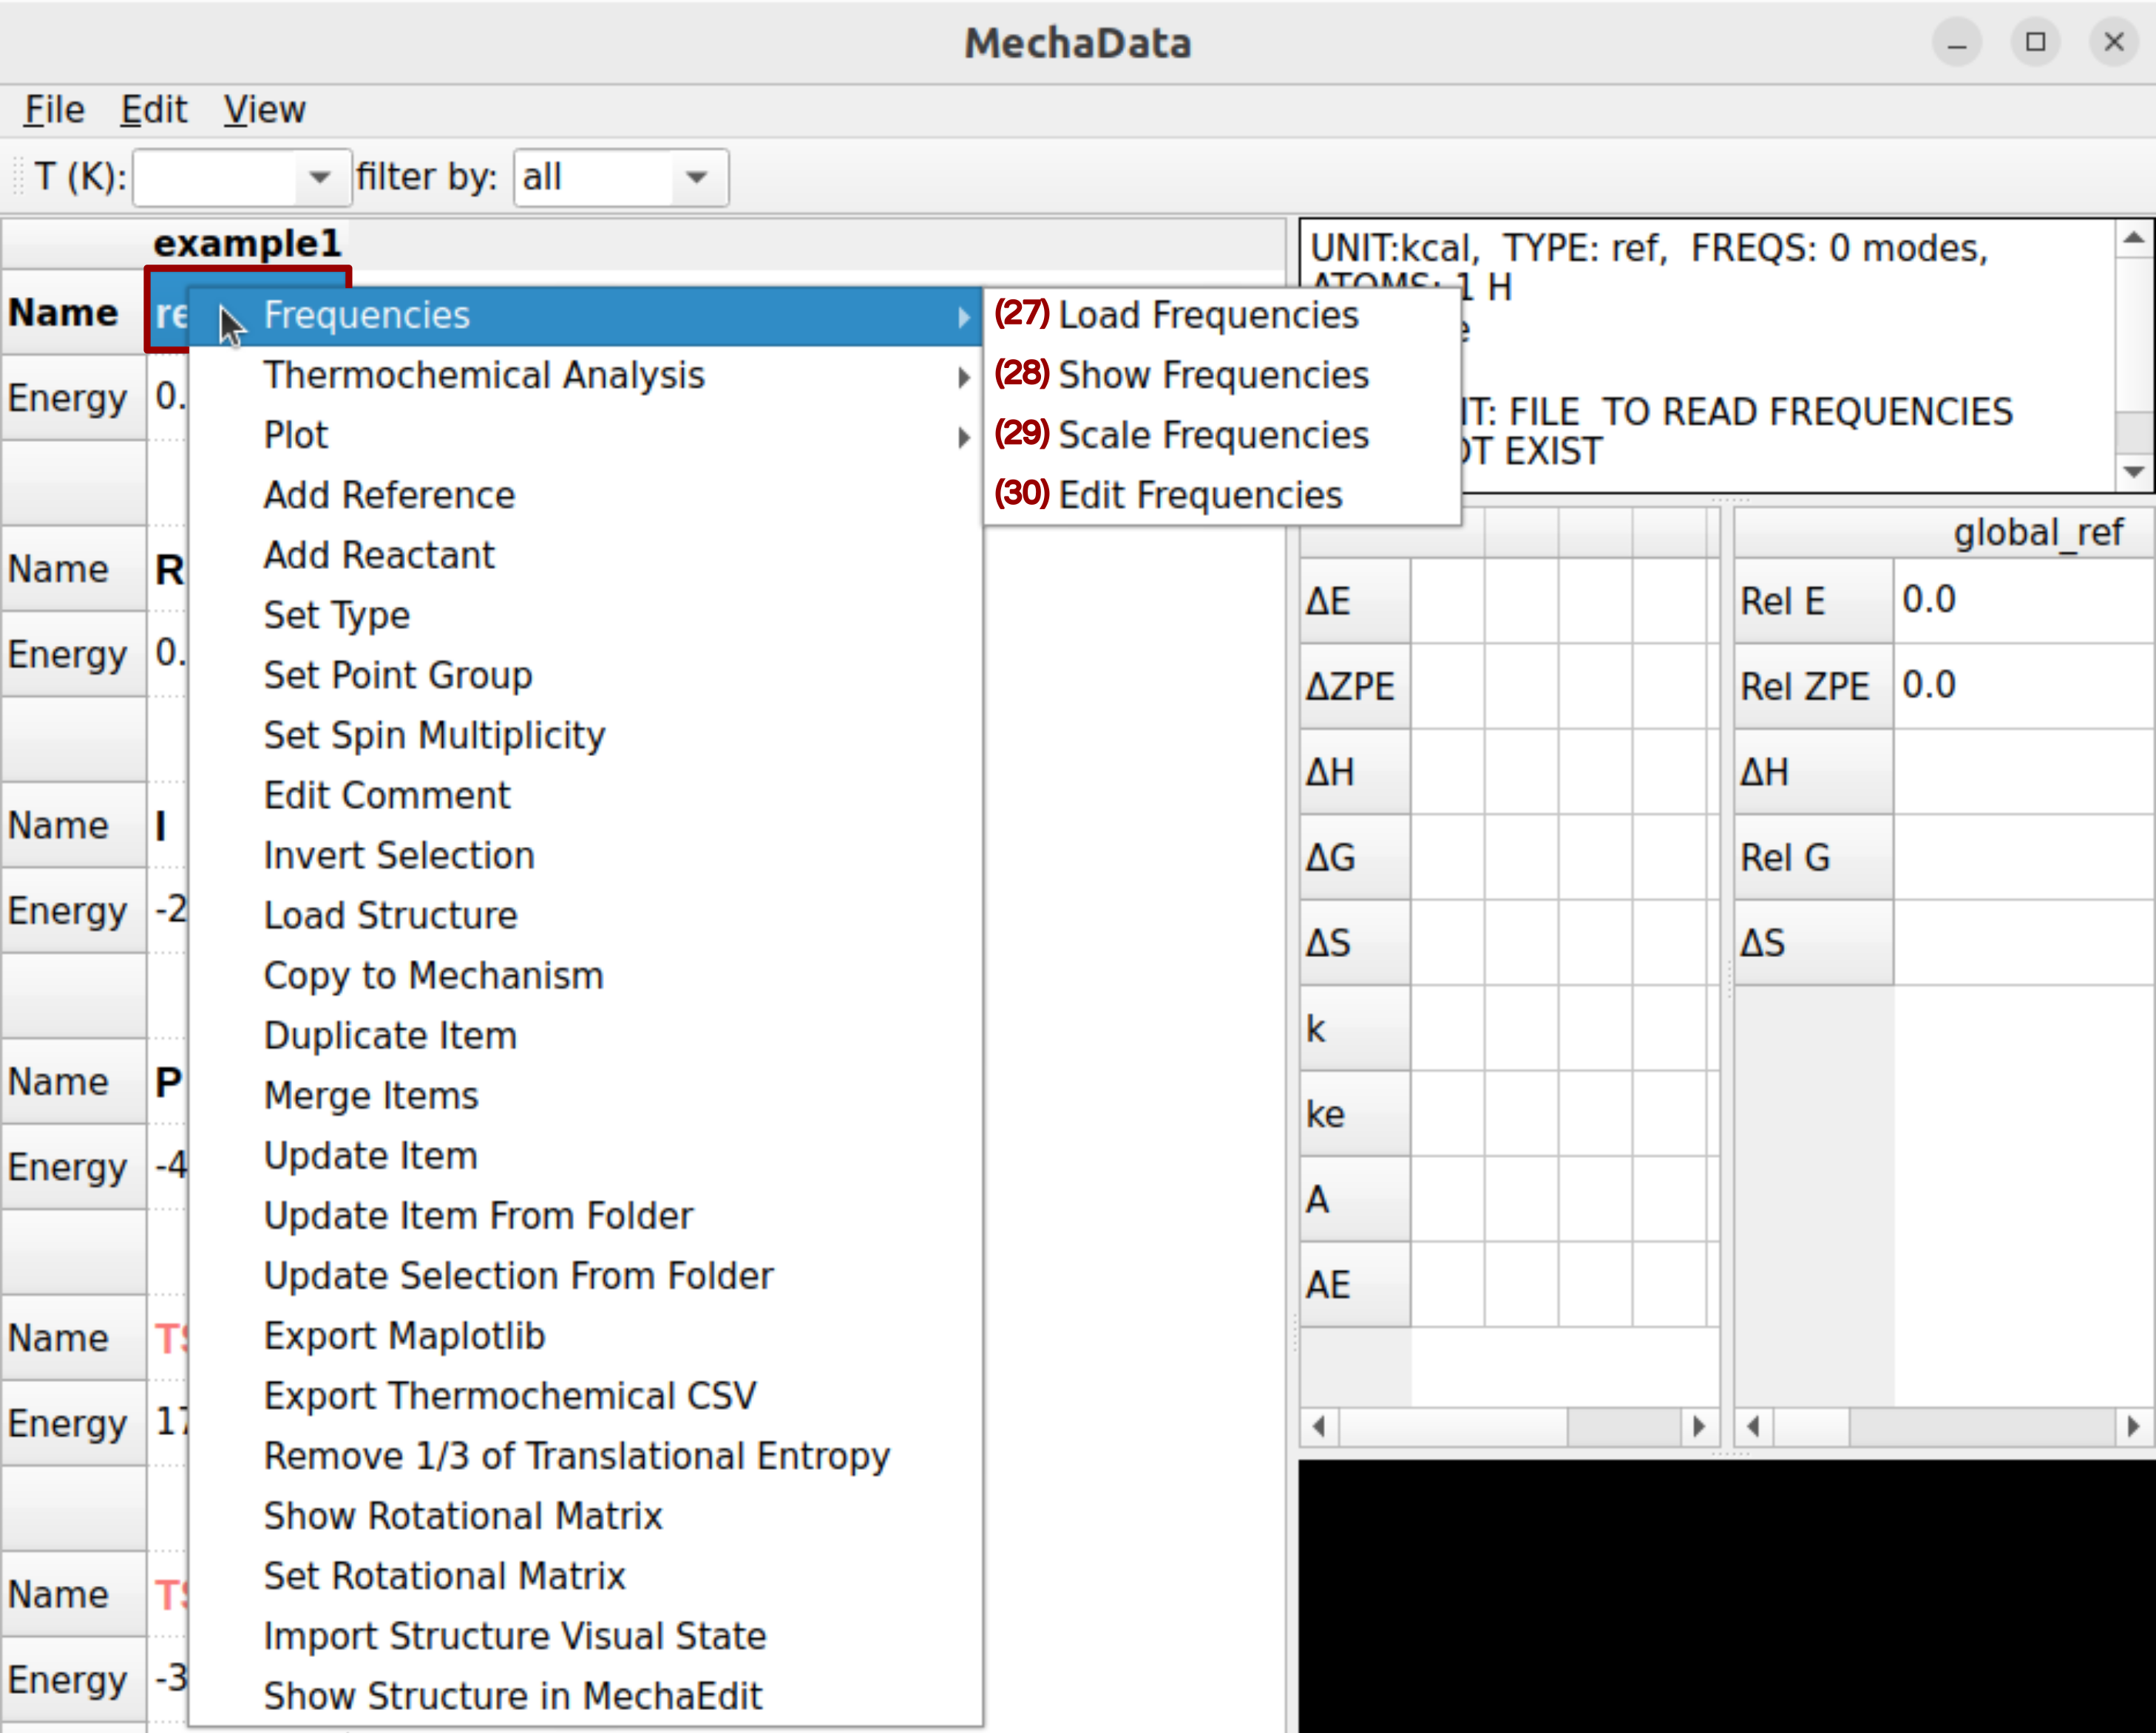Click the Rel E row header
The height and width of the screenshot is (1733, 2156).
tap(1814, 601)
